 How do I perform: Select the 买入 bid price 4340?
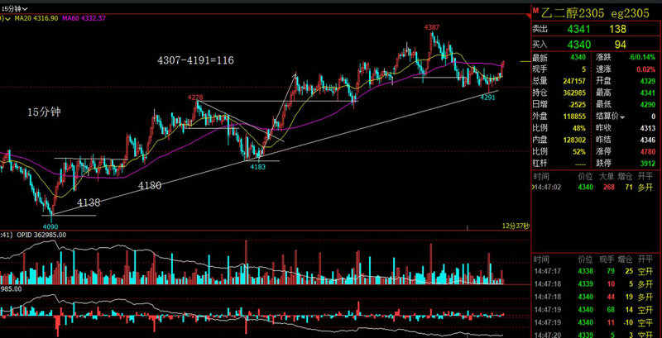coord(575,43)
